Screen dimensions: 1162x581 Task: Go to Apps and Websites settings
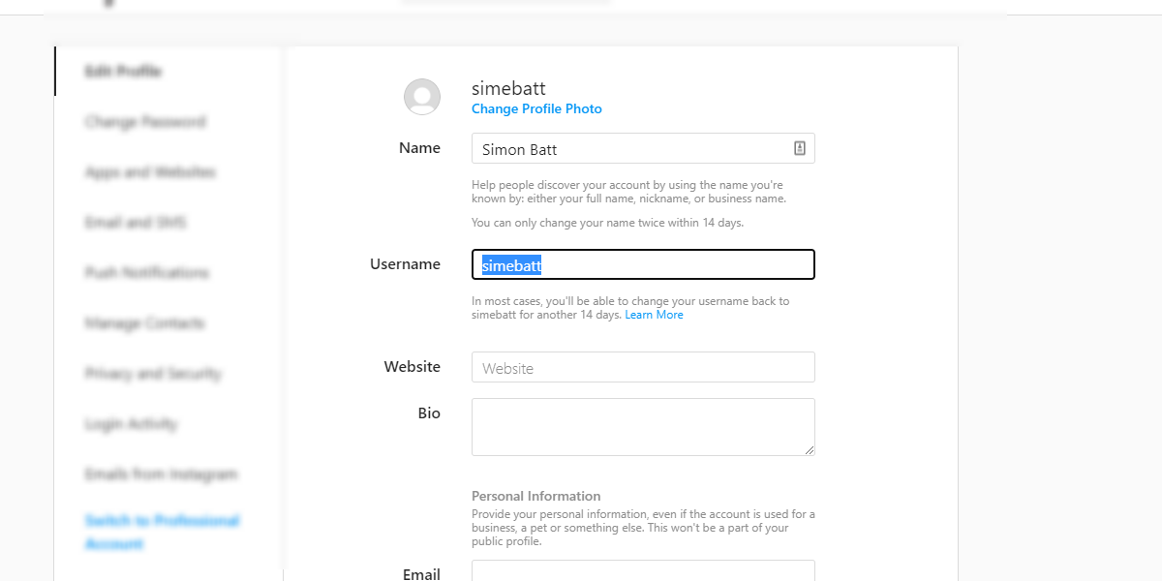(x=150, y=172)
